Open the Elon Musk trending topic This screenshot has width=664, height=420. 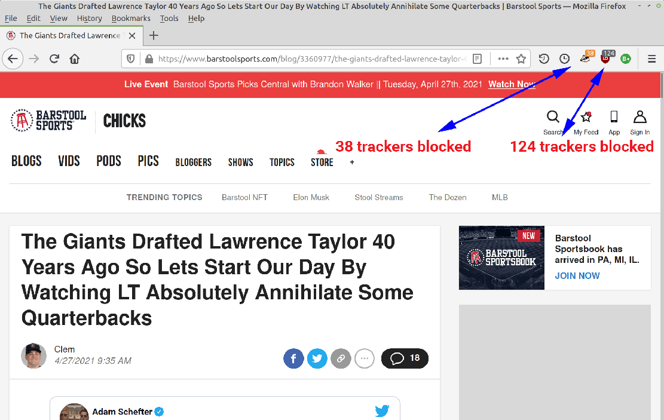(x=311, y=197)
